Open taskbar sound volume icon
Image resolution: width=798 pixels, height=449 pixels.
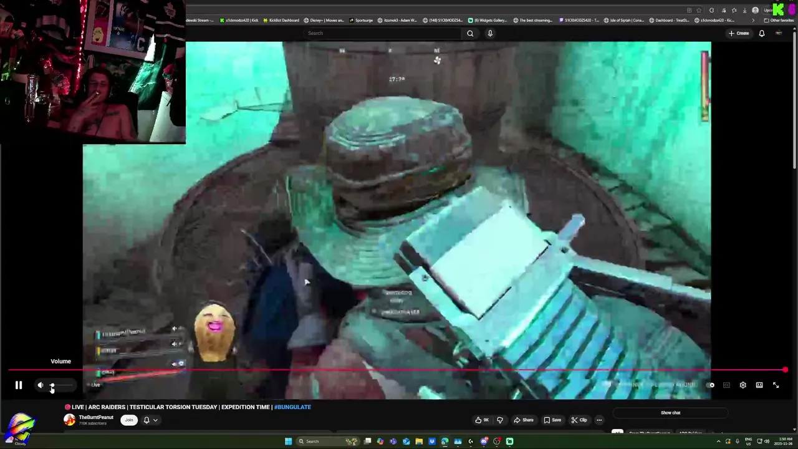[766, 442]
